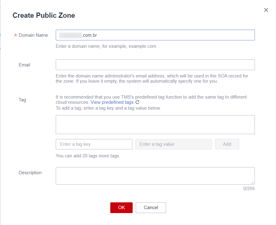Click the 'Enter a tag value' field
The width and height of the screenshot is (276, 225).
[x=173, y=144]
